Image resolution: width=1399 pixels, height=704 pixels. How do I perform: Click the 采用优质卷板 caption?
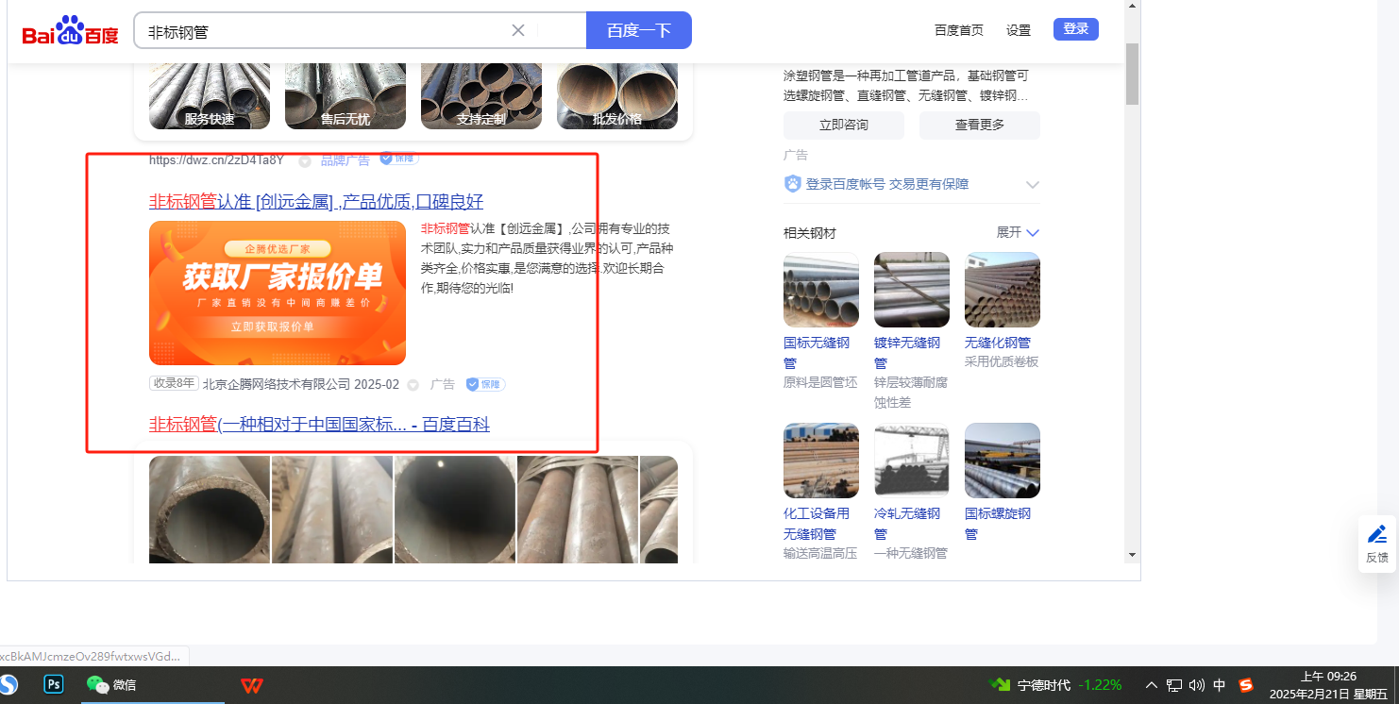1002,361
